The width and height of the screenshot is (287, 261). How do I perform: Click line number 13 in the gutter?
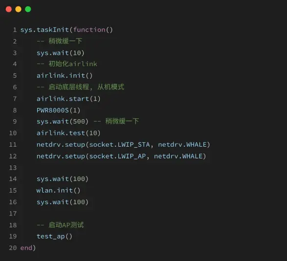point(13,168)
